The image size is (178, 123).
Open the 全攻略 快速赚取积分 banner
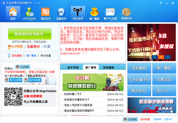coord(93,82)
